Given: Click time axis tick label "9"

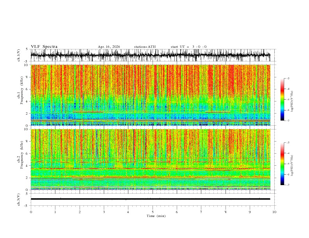Looking at the screenshot, I should tap(250, 212).
